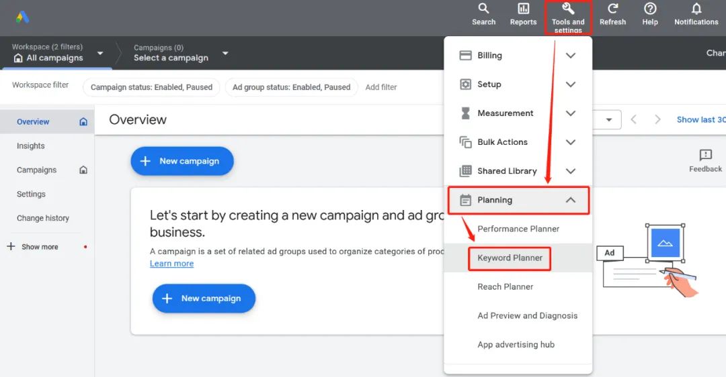The image size is (726, 377).
Task: Open the All campaigns workspace dropdown
Action: point(57,53)
